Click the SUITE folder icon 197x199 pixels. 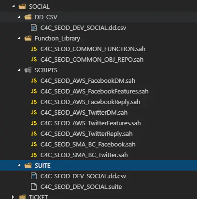[28, 165]
